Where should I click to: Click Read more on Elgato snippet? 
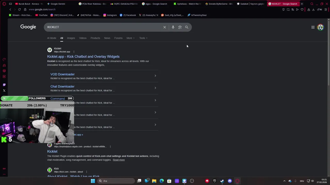pyautogui.click(x=119, y=160)
